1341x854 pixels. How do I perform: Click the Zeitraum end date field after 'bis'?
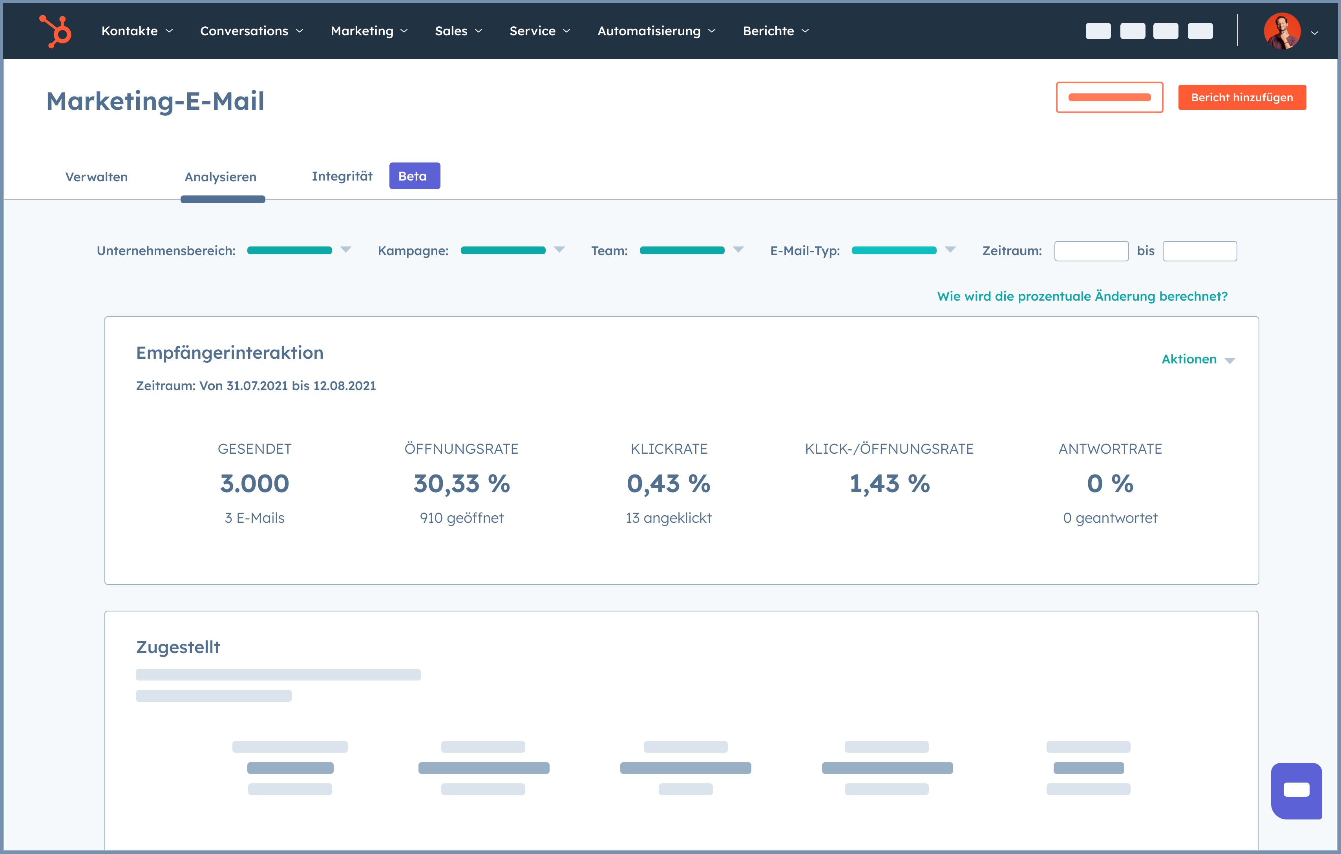point(1200,250)
